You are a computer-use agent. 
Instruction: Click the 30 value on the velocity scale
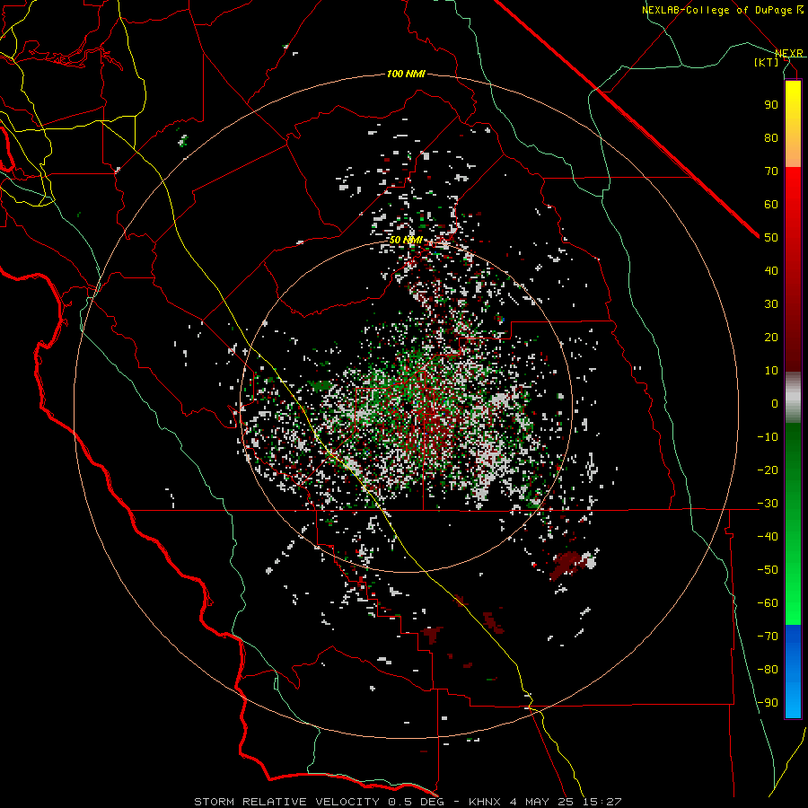pos(771,304)
